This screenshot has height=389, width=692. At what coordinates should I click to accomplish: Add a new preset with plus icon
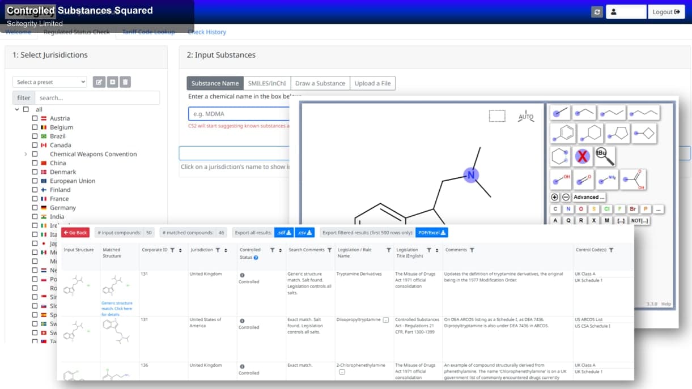[x=112, y=82]
